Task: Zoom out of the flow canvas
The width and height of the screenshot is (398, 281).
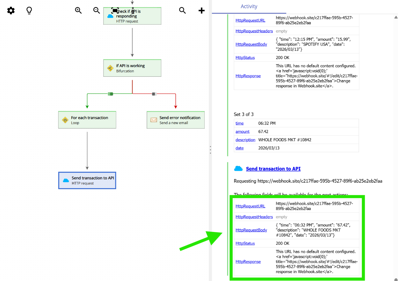Action: (97, 10)
